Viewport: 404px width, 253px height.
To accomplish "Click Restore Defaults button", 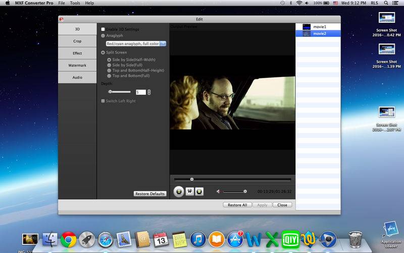I will (150, 194).
